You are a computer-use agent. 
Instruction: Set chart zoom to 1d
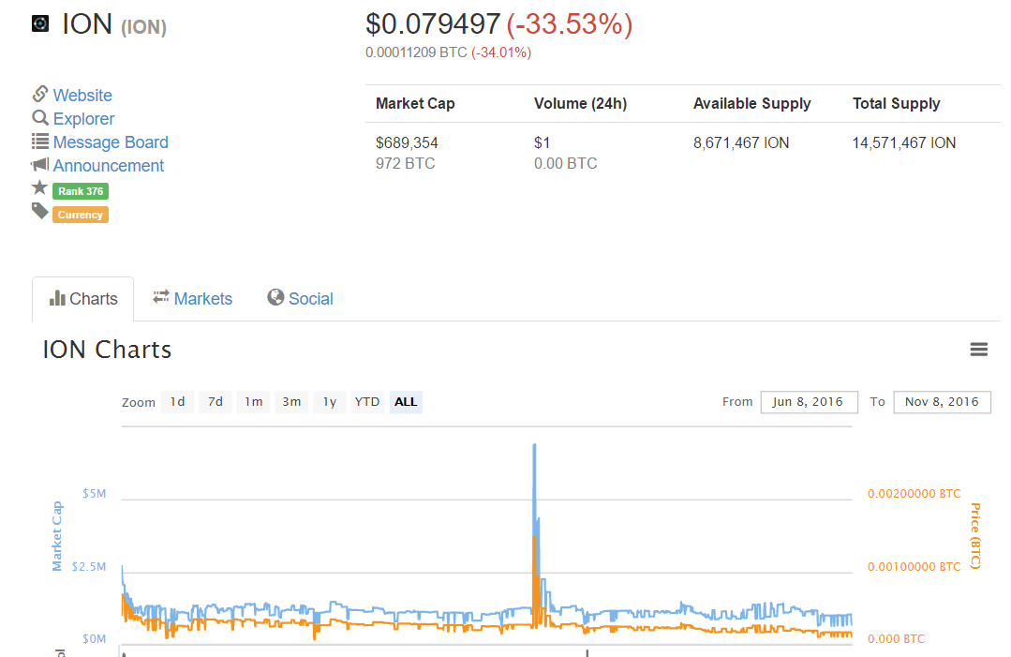[x=177, y=402]
